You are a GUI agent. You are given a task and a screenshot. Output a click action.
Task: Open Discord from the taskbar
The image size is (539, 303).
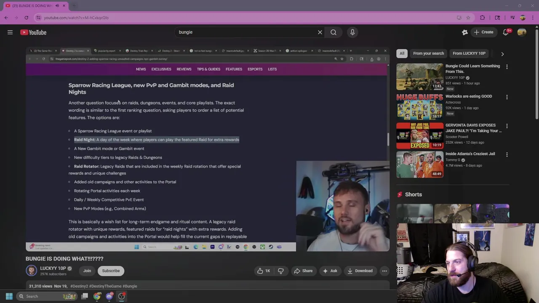[x=109, y=296]
